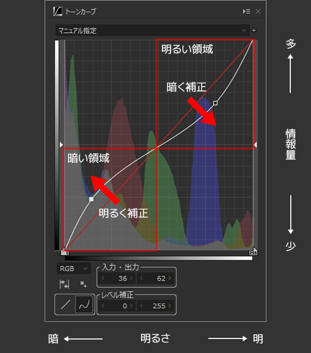Switch to straight line curve mode
The image size is (311, 353).
pos(65,304)
